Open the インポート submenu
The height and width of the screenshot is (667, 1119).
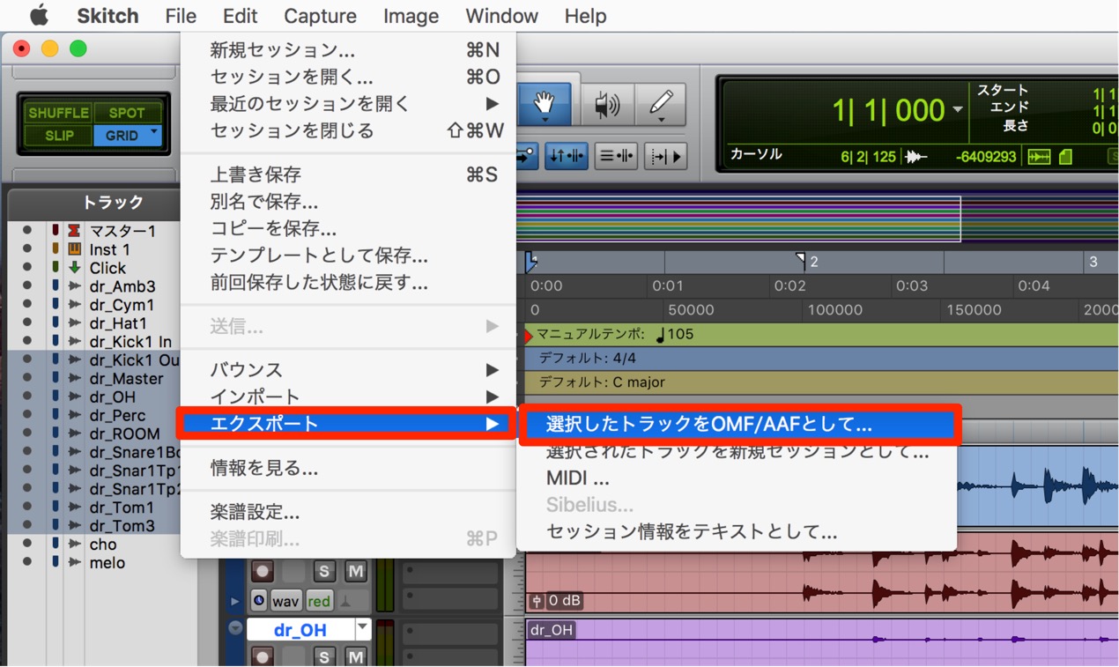coord(348,396)
